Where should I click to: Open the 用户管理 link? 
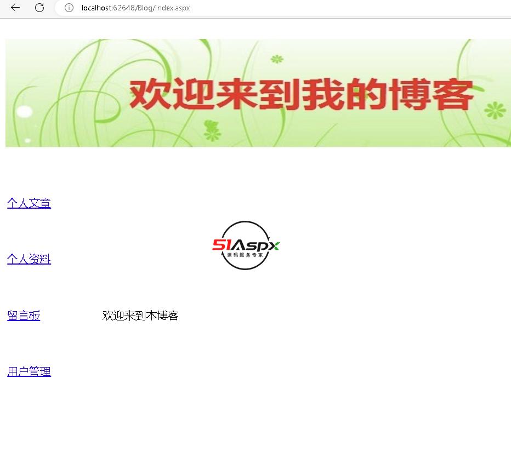pyautogui.click(x=29, y=371)
